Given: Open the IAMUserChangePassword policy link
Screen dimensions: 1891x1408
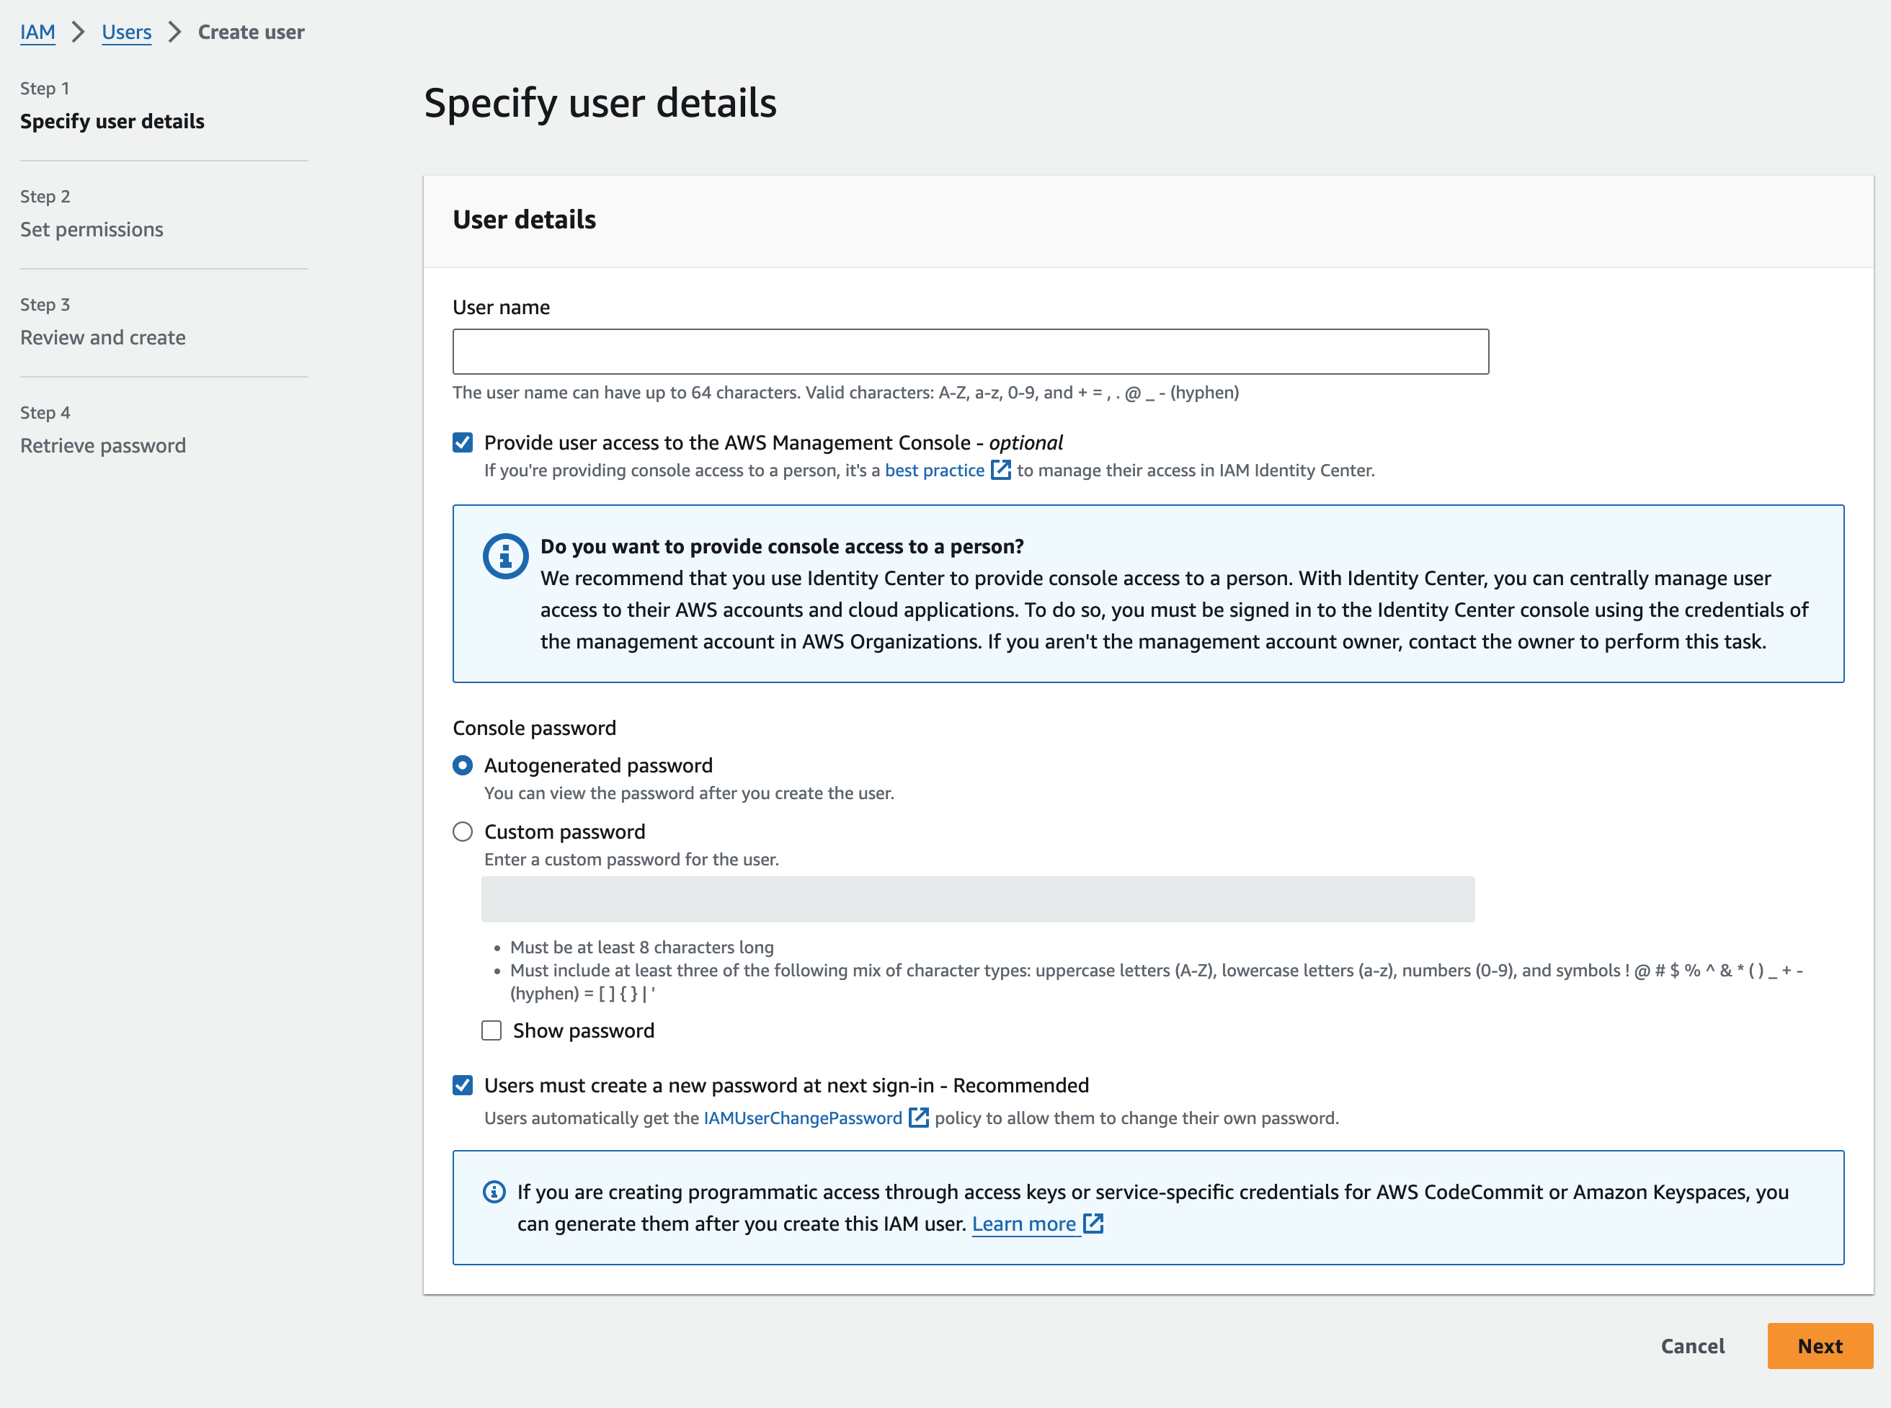Looking at the screenshot, I should 802,1118.
